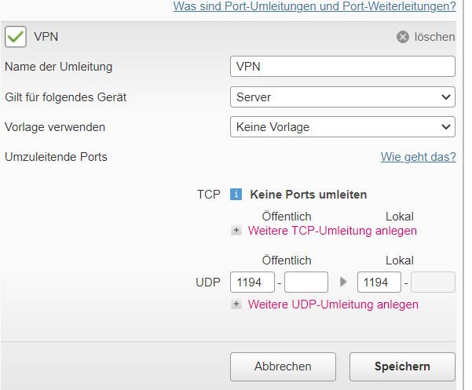Viewport: 472px width, 390px height.
Task: Open the 'Vorlage verwenden' Keine Vorlage dropdown
Action: coord(342,126)
